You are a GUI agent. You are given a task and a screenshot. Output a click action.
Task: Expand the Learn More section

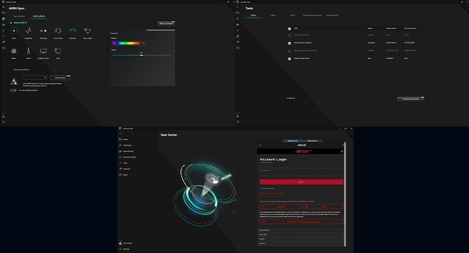[x=301, y=234]
